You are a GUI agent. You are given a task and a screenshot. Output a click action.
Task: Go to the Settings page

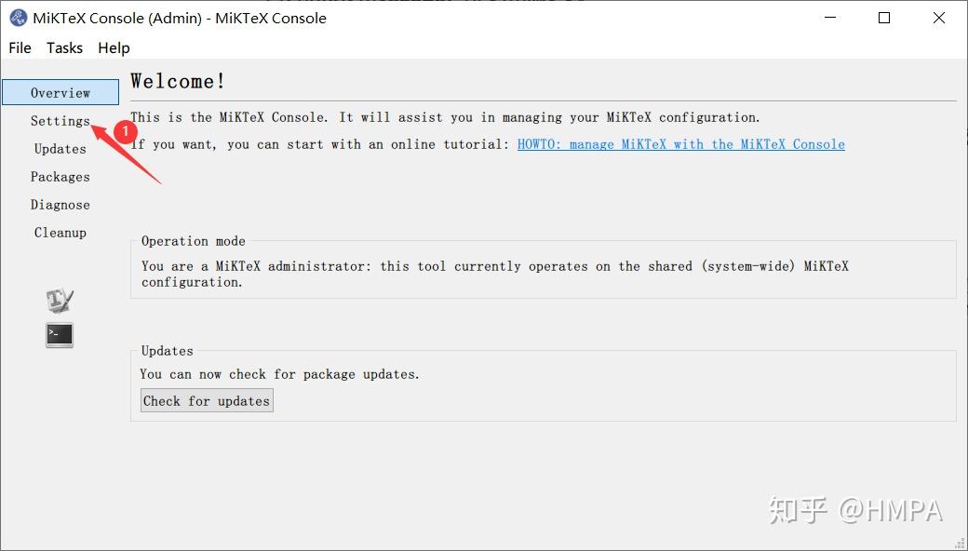coord(60,121)
